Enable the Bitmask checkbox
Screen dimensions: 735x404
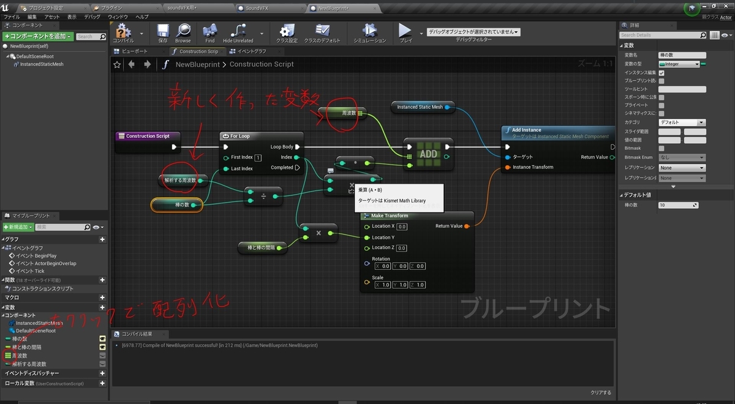pos(661,148)
